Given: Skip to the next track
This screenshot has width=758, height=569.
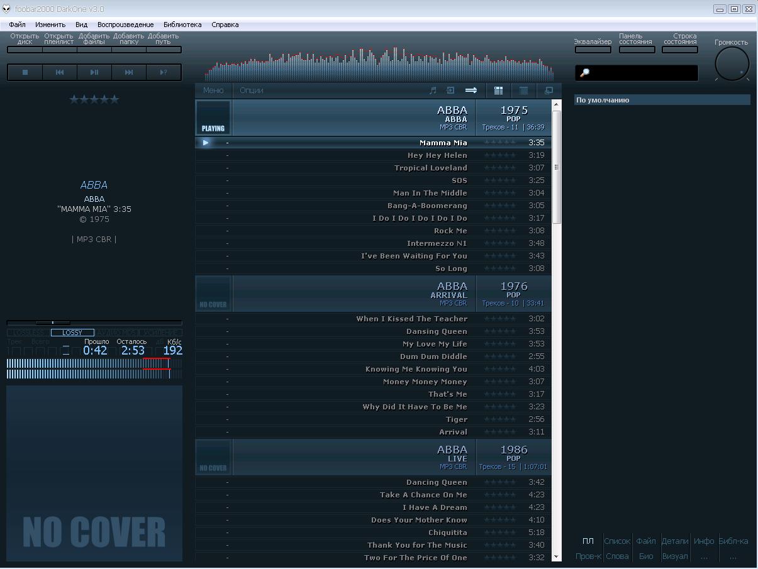Looking at the screenshot, I should pos(129,72).
